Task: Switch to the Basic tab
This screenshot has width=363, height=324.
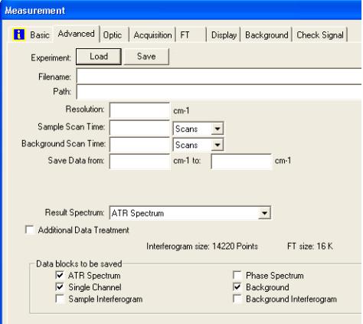Action: (40, 34)
